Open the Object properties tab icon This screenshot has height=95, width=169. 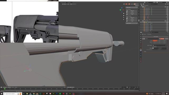point(141,48)
